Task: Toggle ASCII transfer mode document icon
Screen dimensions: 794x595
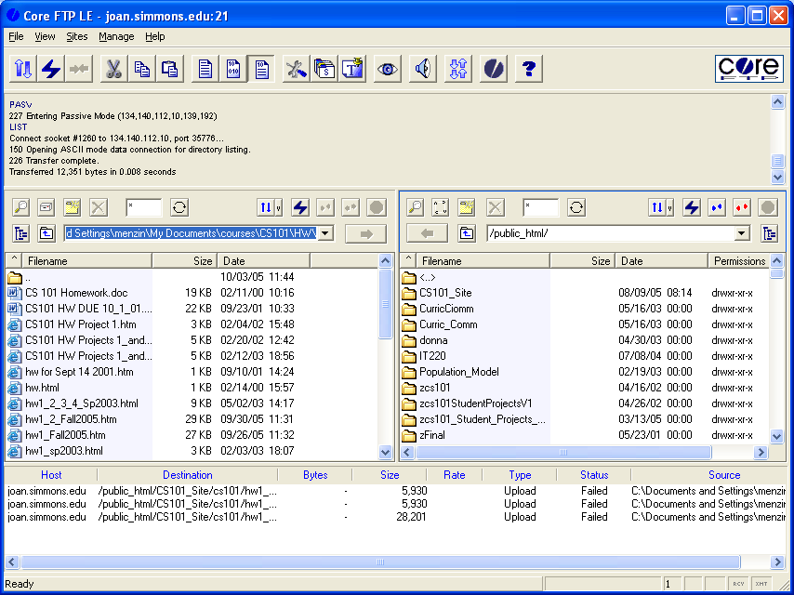Action: tap(205, 70)
